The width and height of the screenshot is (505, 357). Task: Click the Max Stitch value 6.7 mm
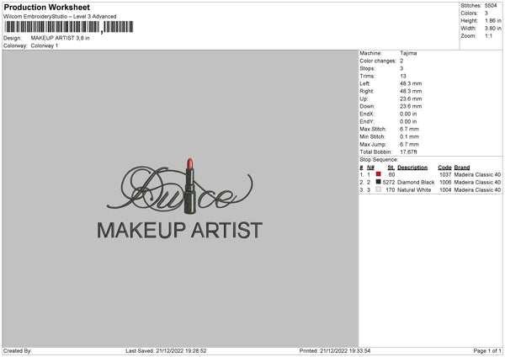(409, 129)
